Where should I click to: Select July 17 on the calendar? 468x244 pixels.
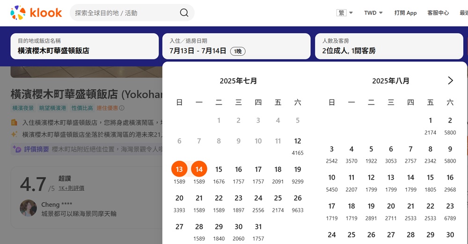258,175
